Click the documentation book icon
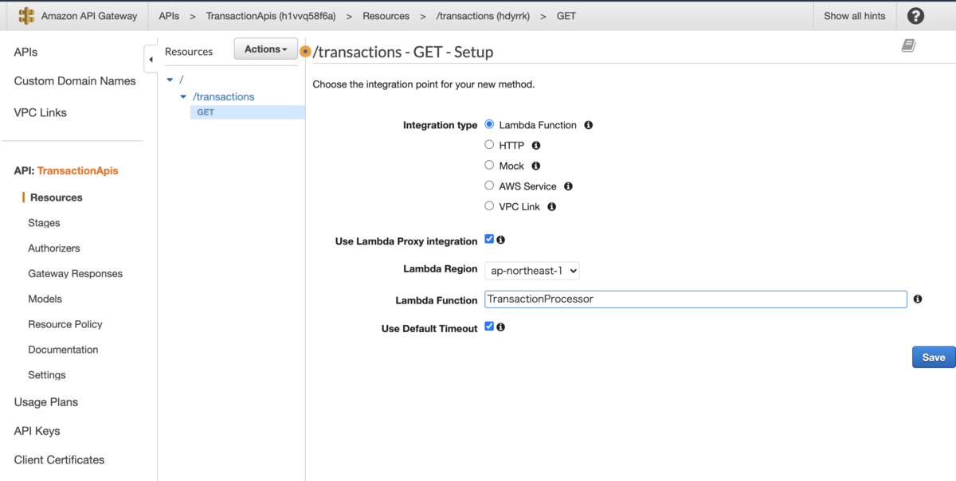956x481 pixels. [x=908, y=46]
